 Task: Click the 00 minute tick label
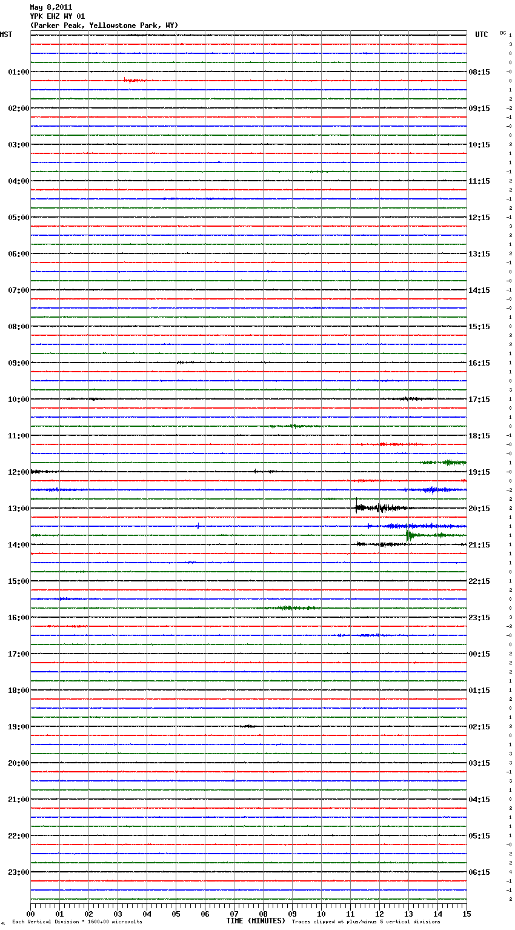tap(30, 914)
